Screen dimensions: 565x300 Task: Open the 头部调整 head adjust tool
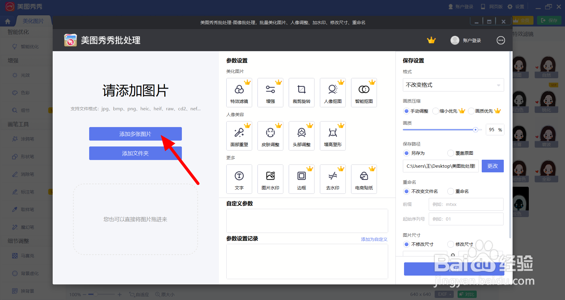301,136
